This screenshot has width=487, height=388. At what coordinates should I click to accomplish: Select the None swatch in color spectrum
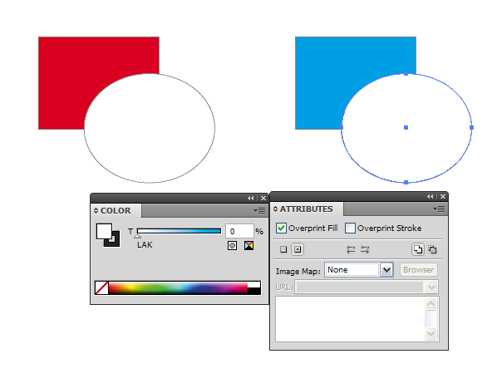(101, 287)
